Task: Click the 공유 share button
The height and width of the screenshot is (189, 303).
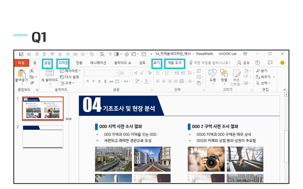Action: (243, 63)
